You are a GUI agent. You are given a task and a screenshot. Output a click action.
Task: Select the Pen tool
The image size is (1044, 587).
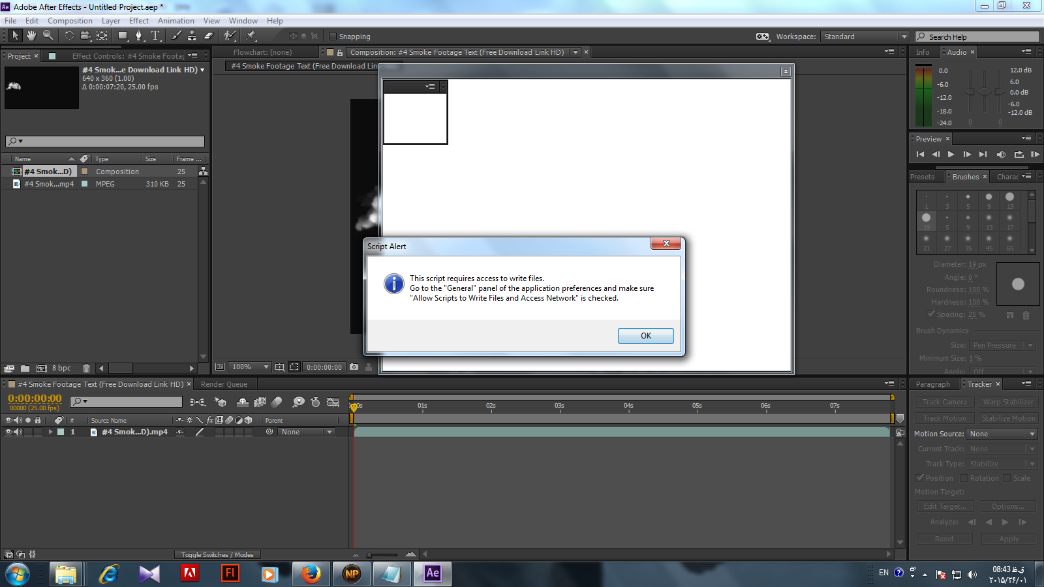138,36
